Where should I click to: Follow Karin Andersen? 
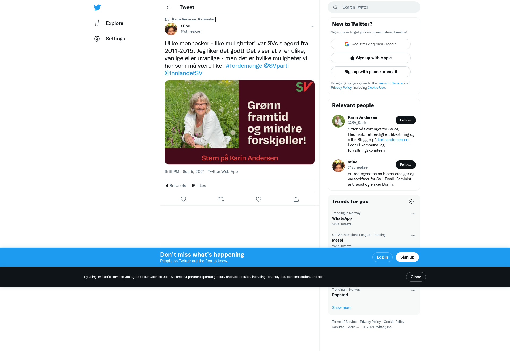tap(406, 120)
